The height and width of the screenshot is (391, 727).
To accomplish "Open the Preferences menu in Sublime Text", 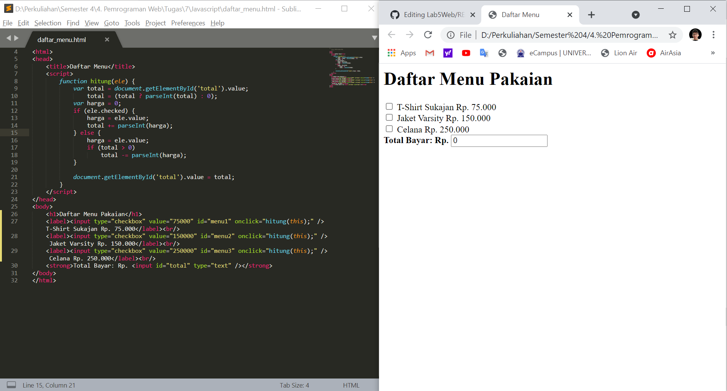I will (188, 23).
